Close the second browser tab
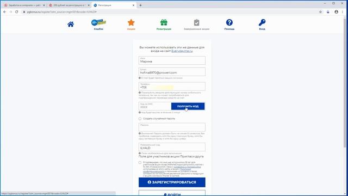 click(x=89, y=5)
